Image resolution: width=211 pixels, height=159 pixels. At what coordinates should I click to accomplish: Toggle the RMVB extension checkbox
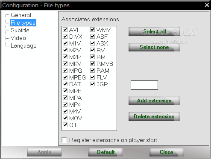click(93, 64)
